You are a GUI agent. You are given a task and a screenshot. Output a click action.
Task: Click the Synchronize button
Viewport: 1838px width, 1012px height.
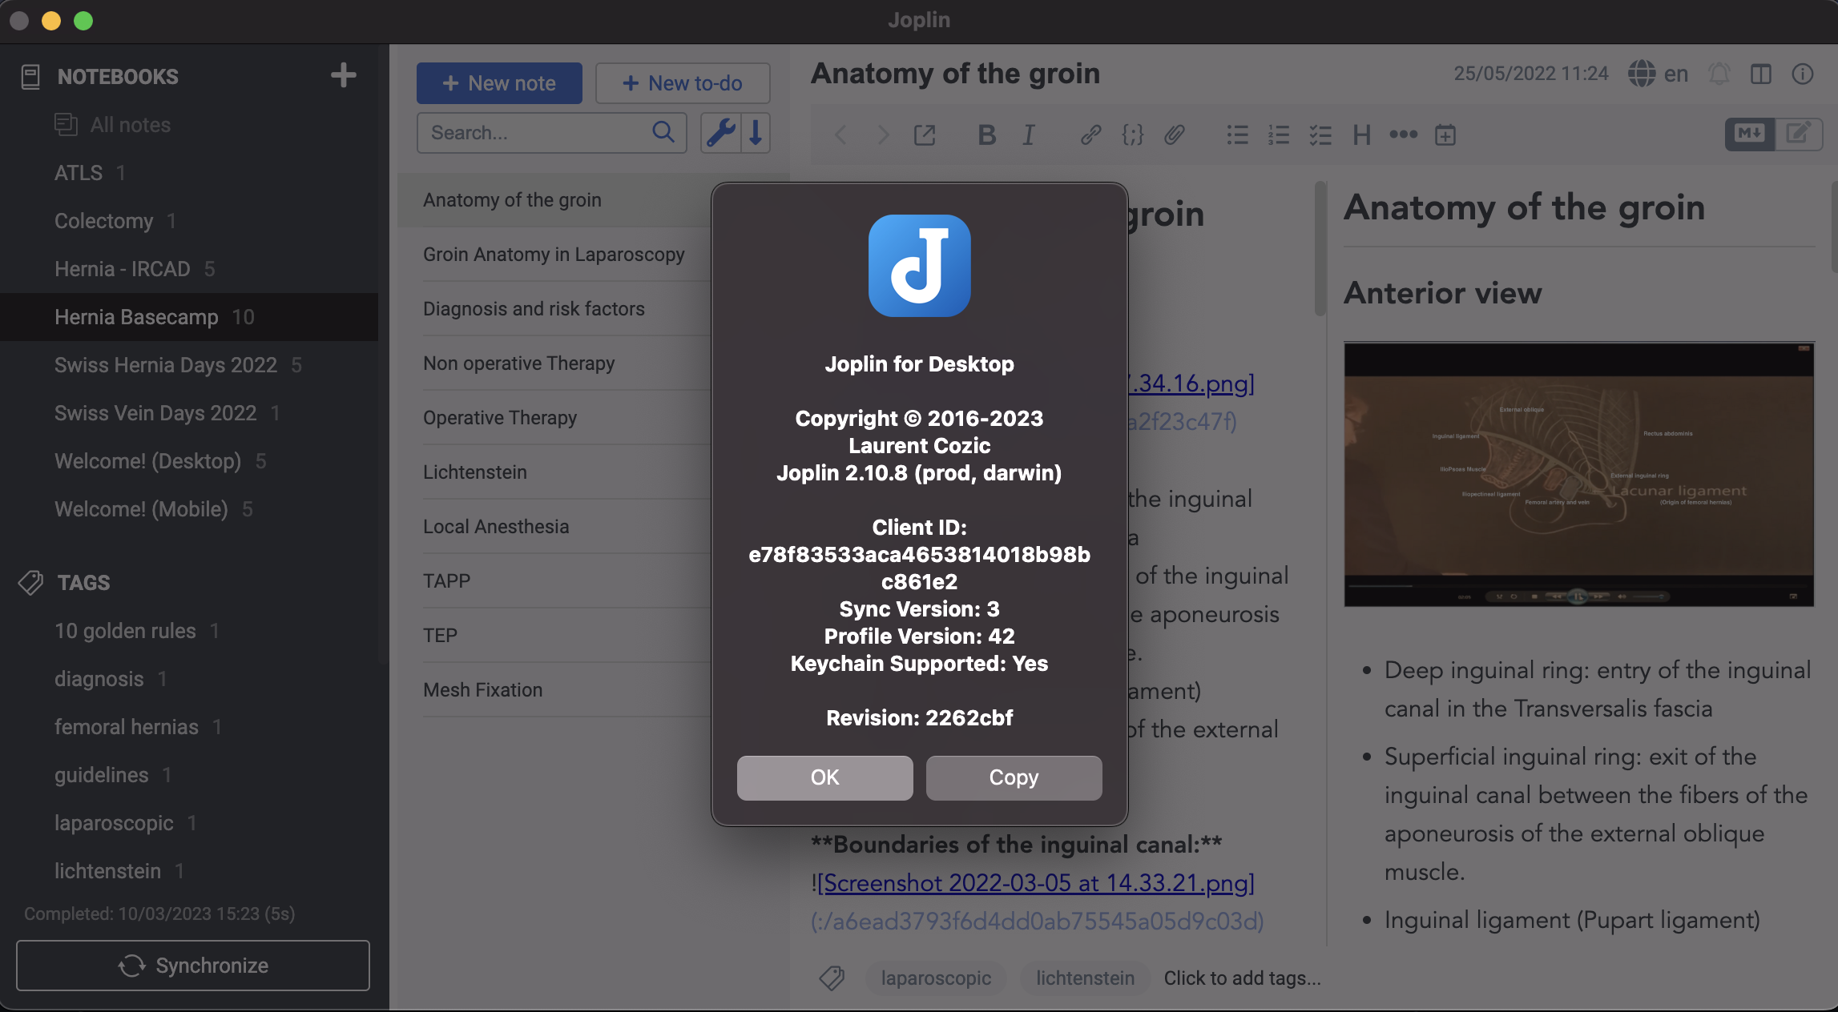(192, 965)
